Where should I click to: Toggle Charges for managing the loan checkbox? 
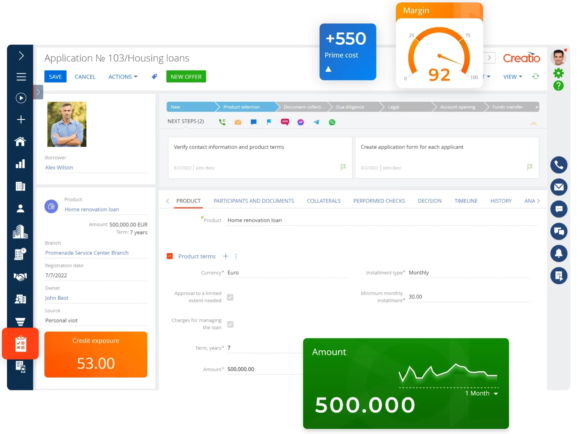click(x=230, y=324)
